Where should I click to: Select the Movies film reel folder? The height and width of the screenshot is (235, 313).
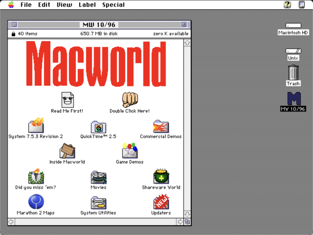click(98, 177)
